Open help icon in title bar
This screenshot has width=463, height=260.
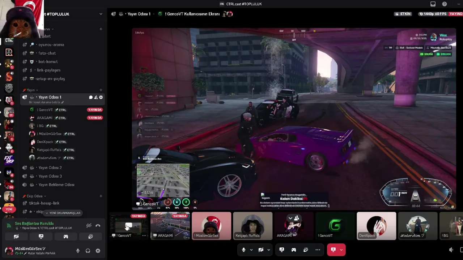(445, 4)
